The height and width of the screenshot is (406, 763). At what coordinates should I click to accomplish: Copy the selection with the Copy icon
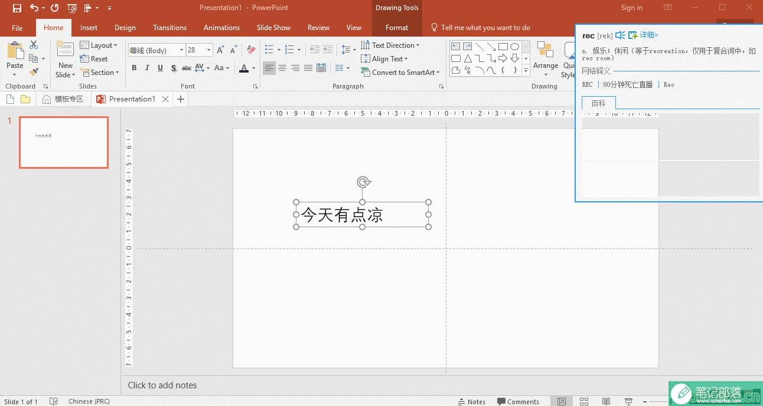(x=34, y=58)
